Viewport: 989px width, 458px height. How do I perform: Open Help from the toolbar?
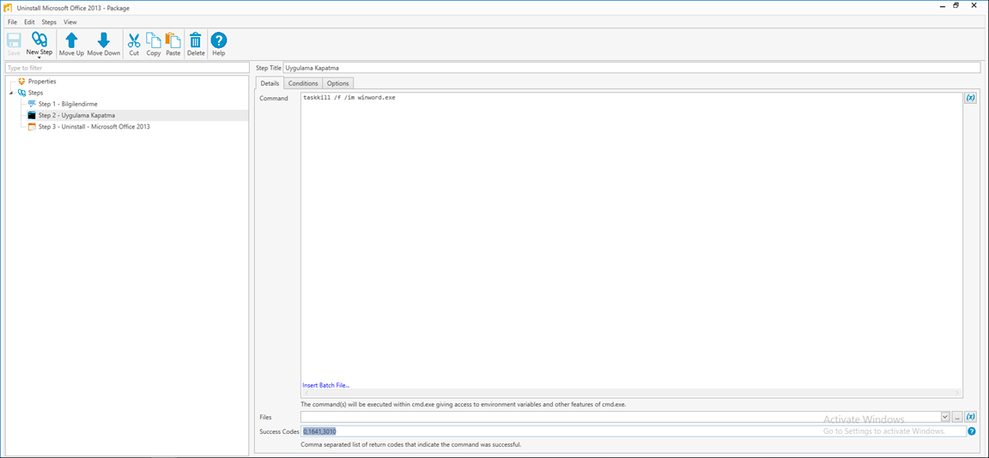tap(218, 44)
